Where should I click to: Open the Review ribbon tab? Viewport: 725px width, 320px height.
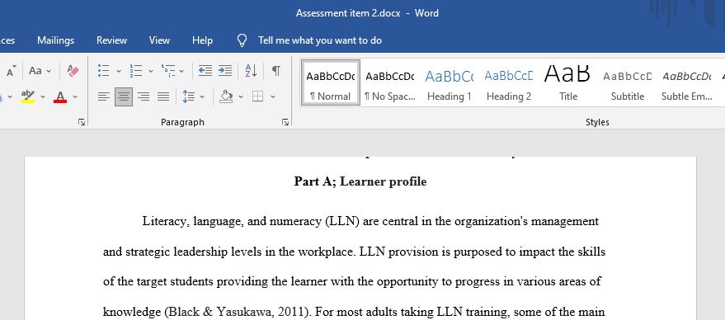[x=111, y=40]
